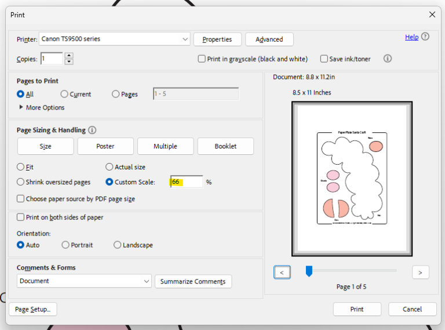Click the Help link
The width and height of the screenshot is (445, 330).
coord(411,37)
